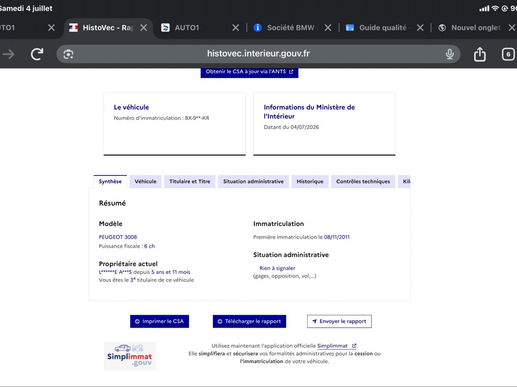Select the BX-9**-KR registration number line

(x=162, y=118)
